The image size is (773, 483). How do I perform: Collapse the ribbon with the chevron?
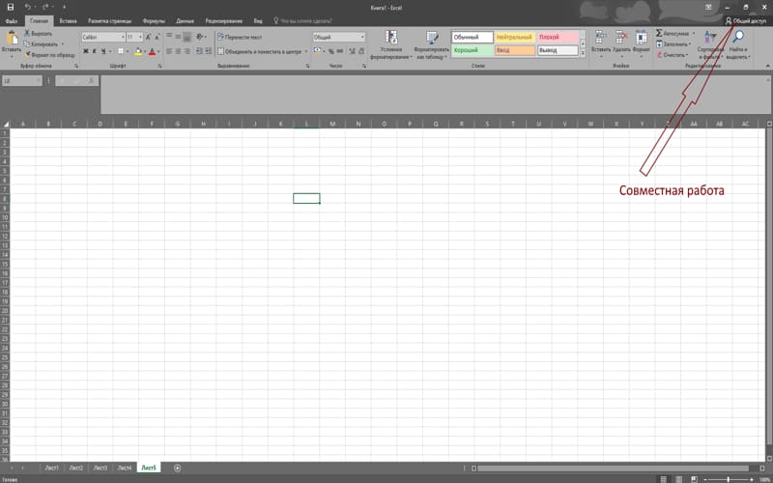[767, 66]
